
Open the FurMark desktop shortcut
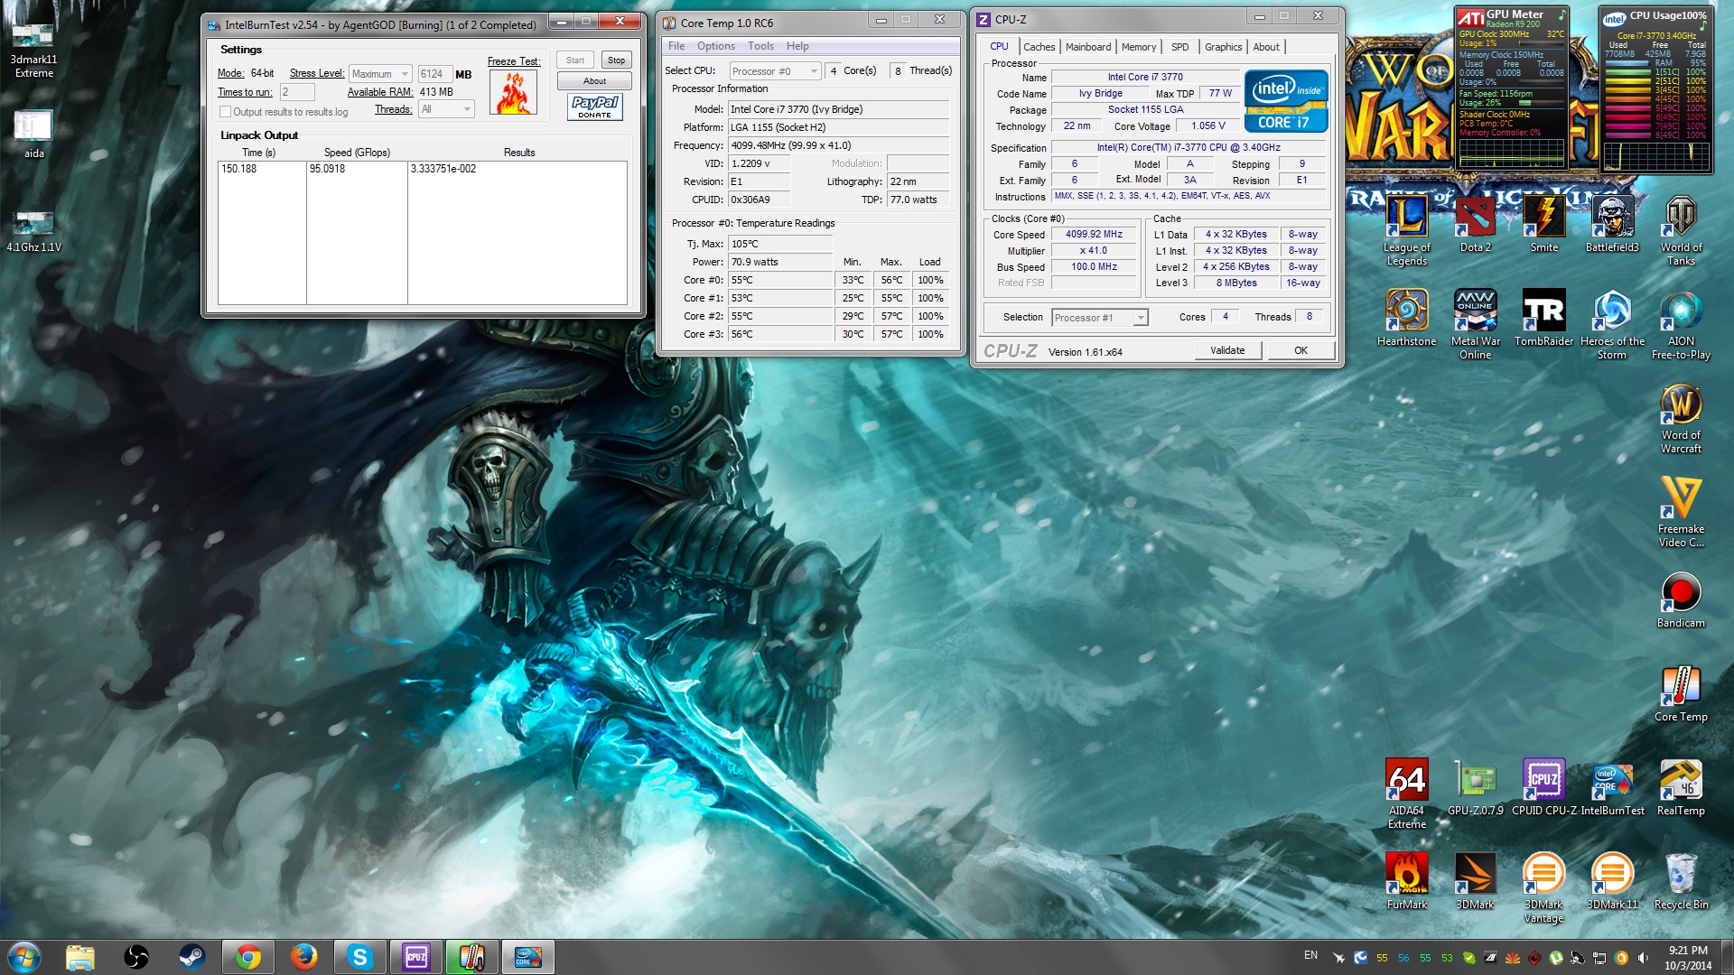point(1406,873)
